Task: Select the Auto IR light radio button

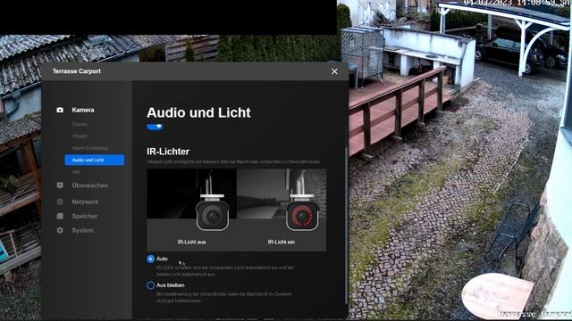Action: [x=150, y=259]
